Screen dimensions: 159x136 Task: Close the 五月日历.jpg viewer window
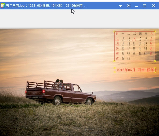pyautogui.click(x=154, y=5)
